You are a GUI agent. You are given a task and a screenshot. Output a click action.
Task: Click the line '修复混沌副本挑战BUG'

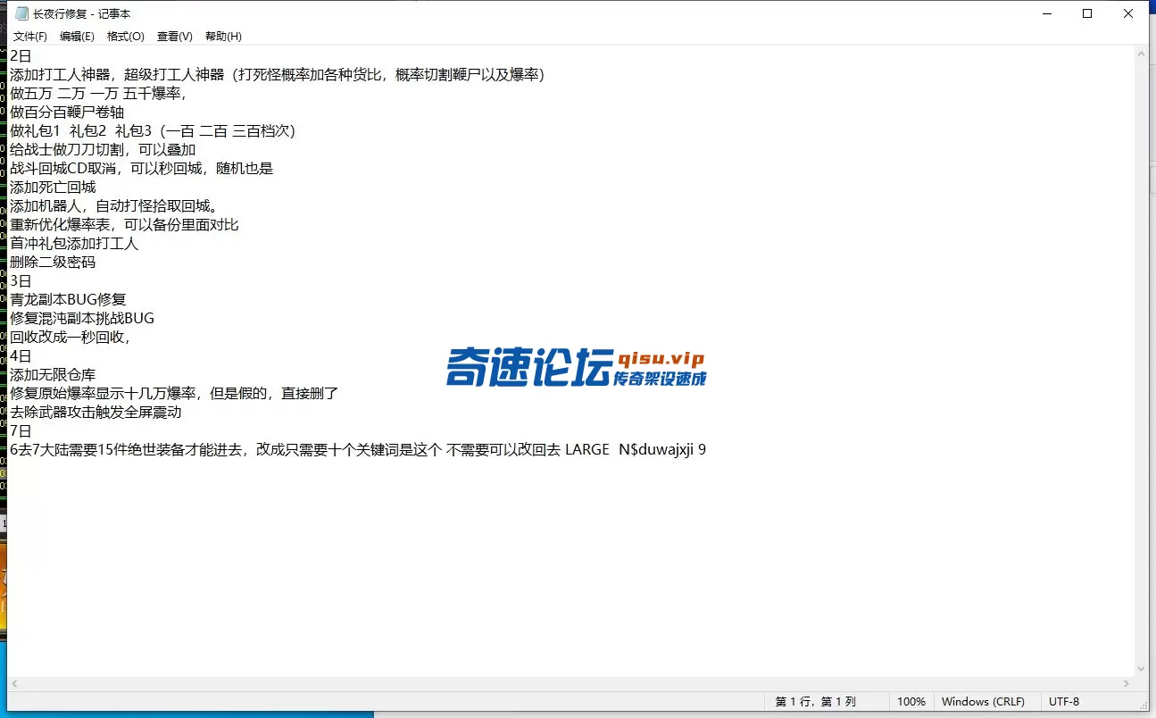tap(82, 319)
